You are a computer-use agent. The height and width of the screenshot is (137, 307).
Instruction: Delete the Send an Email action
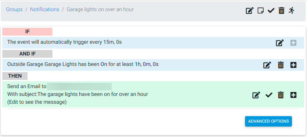281,95
